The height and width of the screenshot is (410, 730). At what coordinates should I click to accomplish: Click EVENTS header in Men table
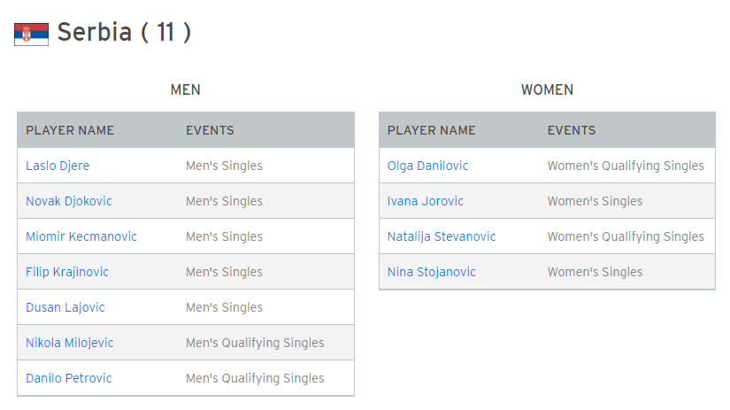(210, 130)
